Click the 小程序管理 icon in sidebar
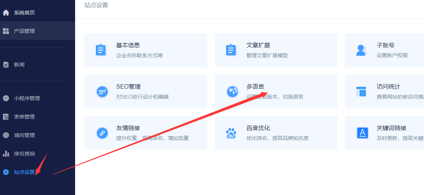 (6, 98)
